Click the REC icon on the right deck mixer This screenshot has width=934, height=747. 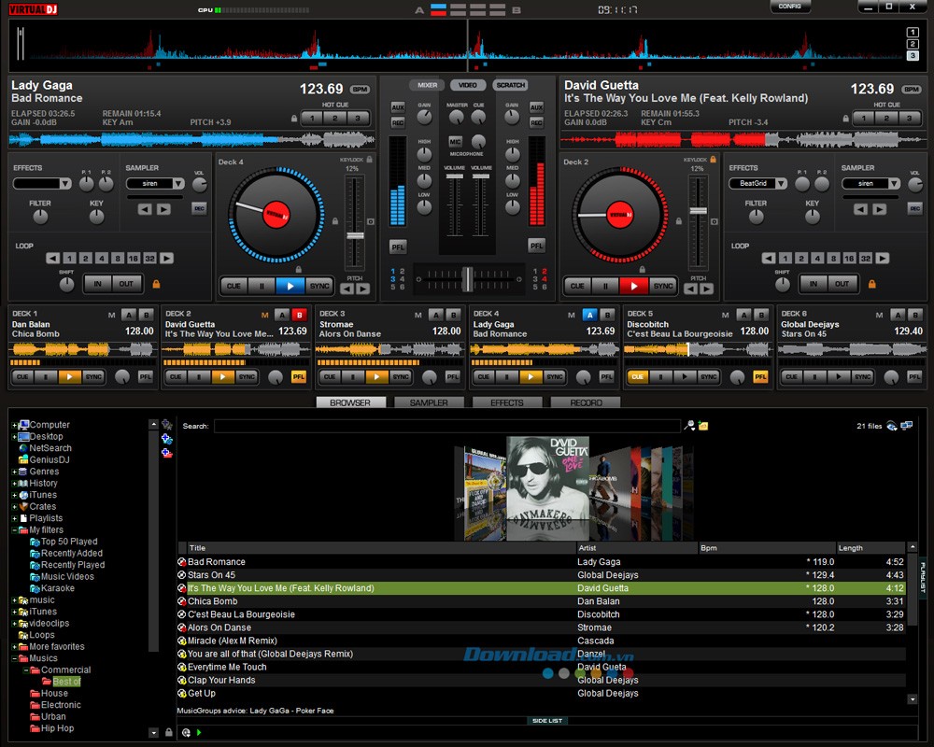click(535, 122)
